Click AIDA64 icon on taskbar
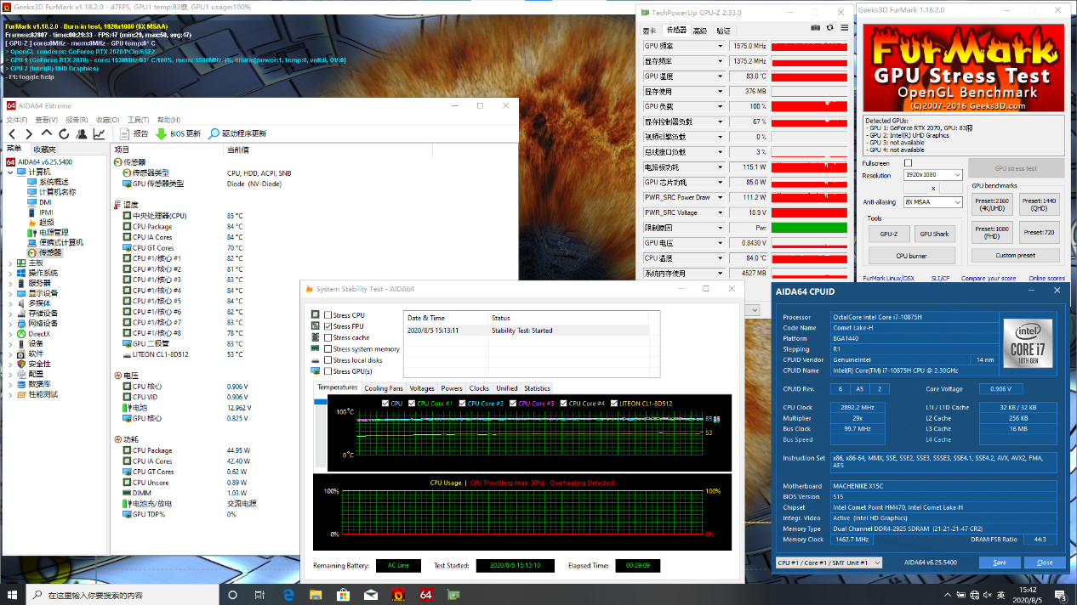 [427, 595]
